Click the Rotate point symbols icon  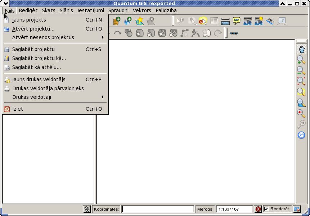pos(218,33)
